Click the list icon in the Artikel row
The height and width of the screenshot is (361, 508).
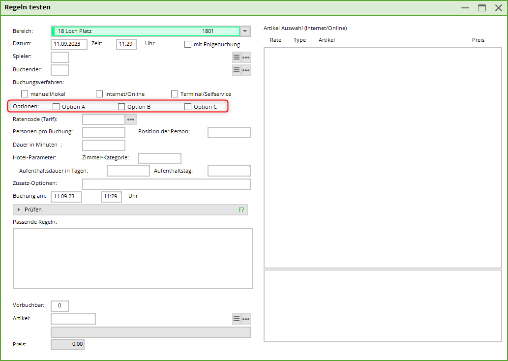[x=237, y=319]
